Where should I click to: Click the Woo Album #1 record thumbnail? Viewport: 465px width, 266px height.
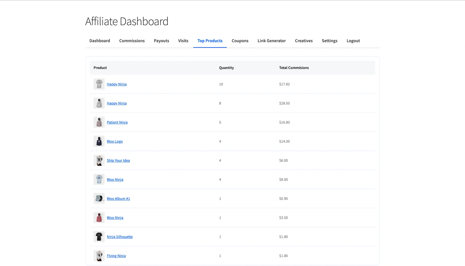99,198
